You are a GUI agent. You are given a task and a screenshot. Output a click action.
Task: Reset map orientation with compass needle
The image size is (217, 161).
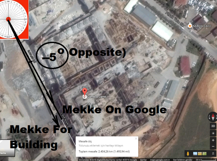213,117
